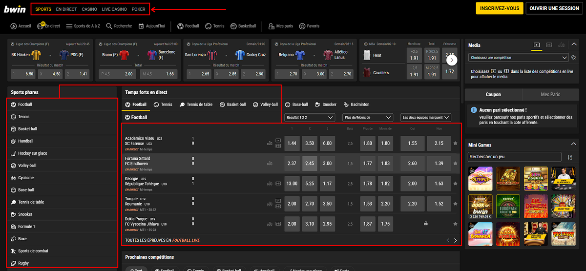Favorite the Géorgie U19 match star
Screen dimensions: 586x271
456,184
